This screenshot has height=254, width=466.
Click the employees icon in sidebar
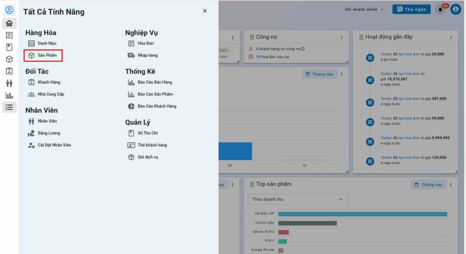(x=9, y=83)
